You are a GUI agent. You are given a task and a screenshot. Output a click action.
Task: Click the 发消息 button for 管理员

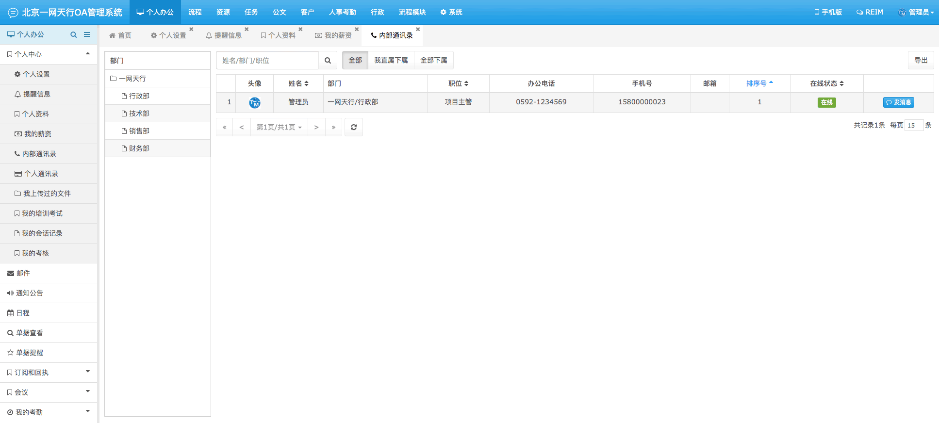coord(898,102)
